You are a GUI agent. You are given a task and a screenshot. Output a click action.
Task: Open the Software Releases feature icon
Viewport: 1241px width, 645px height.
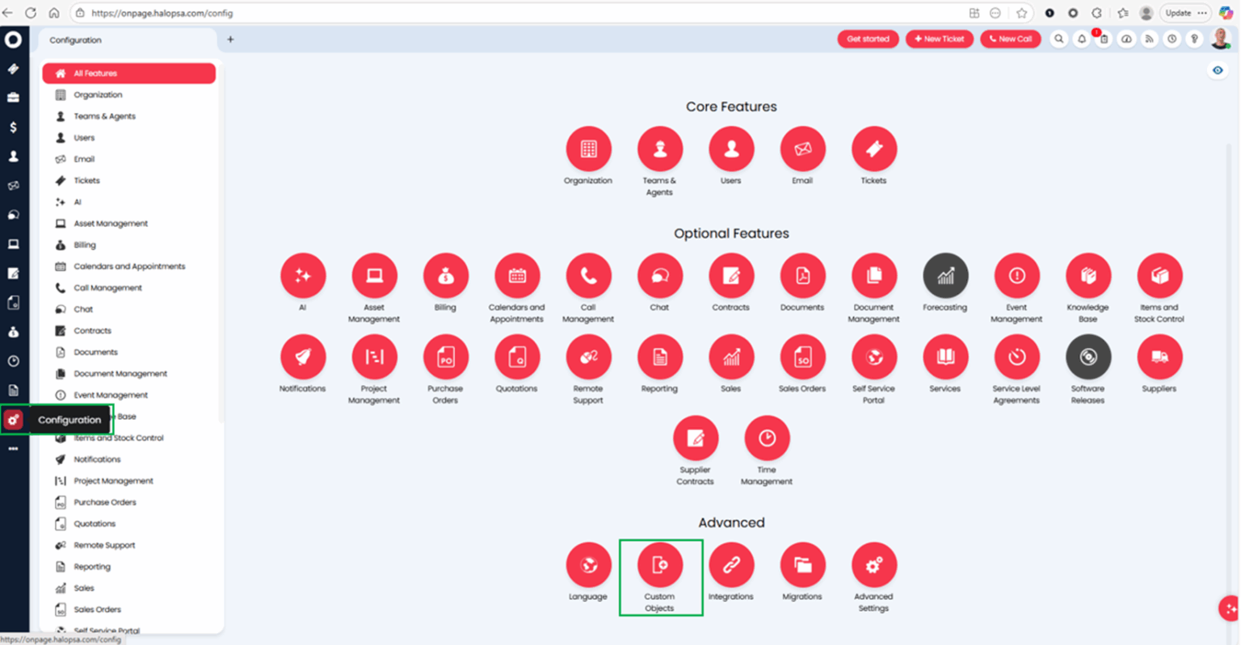pos(1087,356)
